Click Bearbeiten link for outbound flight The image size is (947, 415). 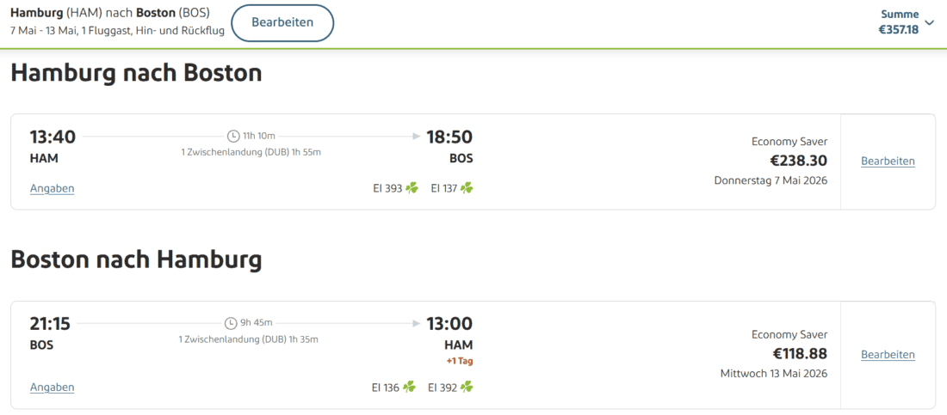coord(888,161)
